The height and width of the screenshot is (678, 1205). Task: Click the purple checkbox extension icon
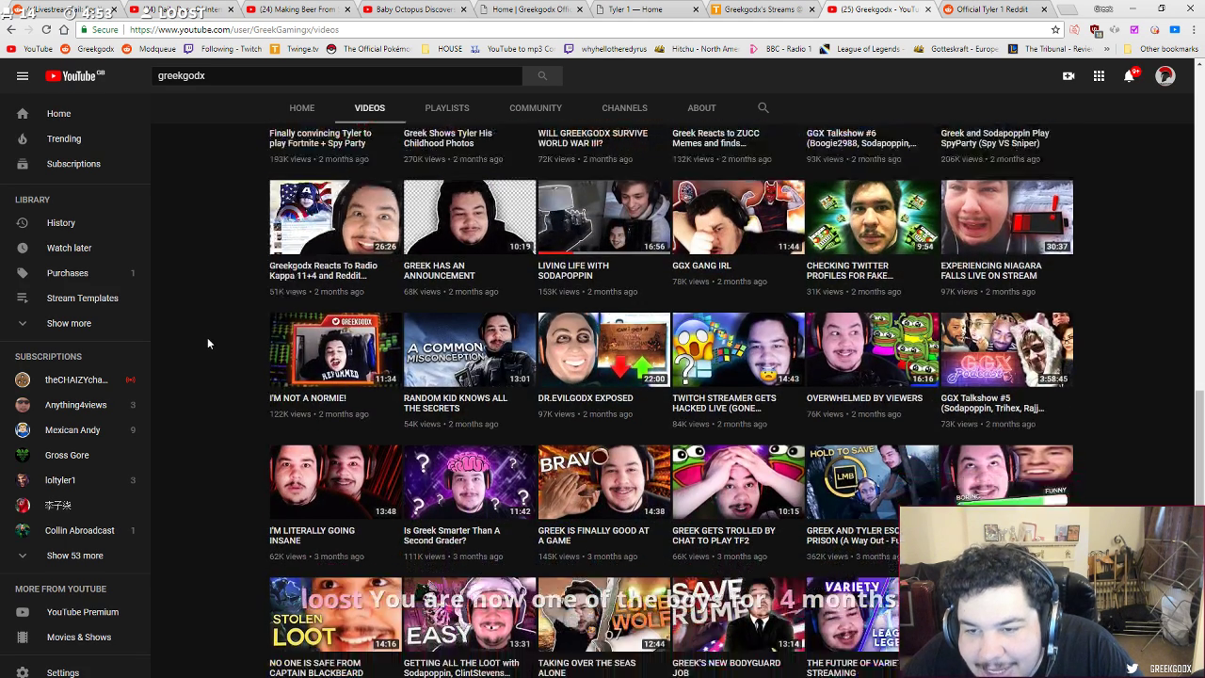tap(1134, 29)
